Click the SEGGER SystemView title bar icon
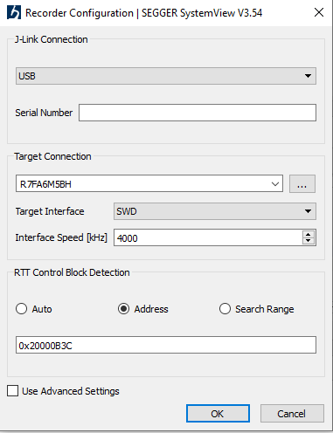Image resolution: width=333 pixels, height=433 pixels. pyautogui.click(x=14, y=13)
